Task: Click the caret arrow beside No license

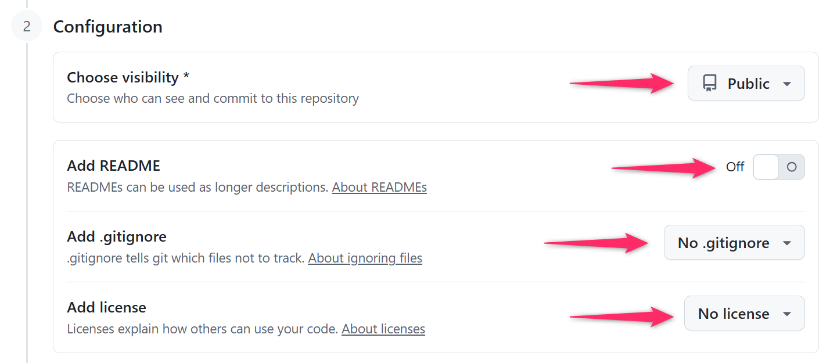Action: [x=787, y=314]
